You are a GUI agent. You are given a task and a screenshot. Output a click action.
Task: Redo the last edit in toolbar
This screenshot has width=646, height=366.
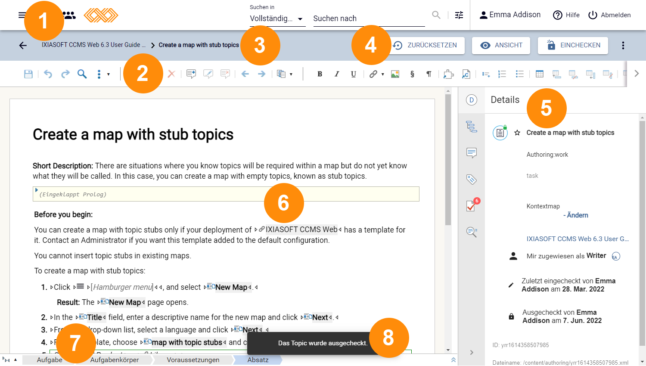65,74
